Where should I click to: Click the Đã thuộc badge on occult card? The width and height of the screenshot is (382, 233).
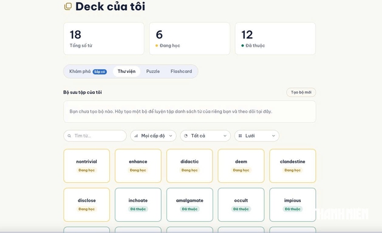coord(241,209)
